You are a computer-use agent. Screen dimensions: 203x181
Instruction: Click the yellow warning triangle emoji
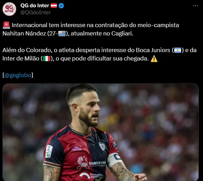(x=154, y=59)
